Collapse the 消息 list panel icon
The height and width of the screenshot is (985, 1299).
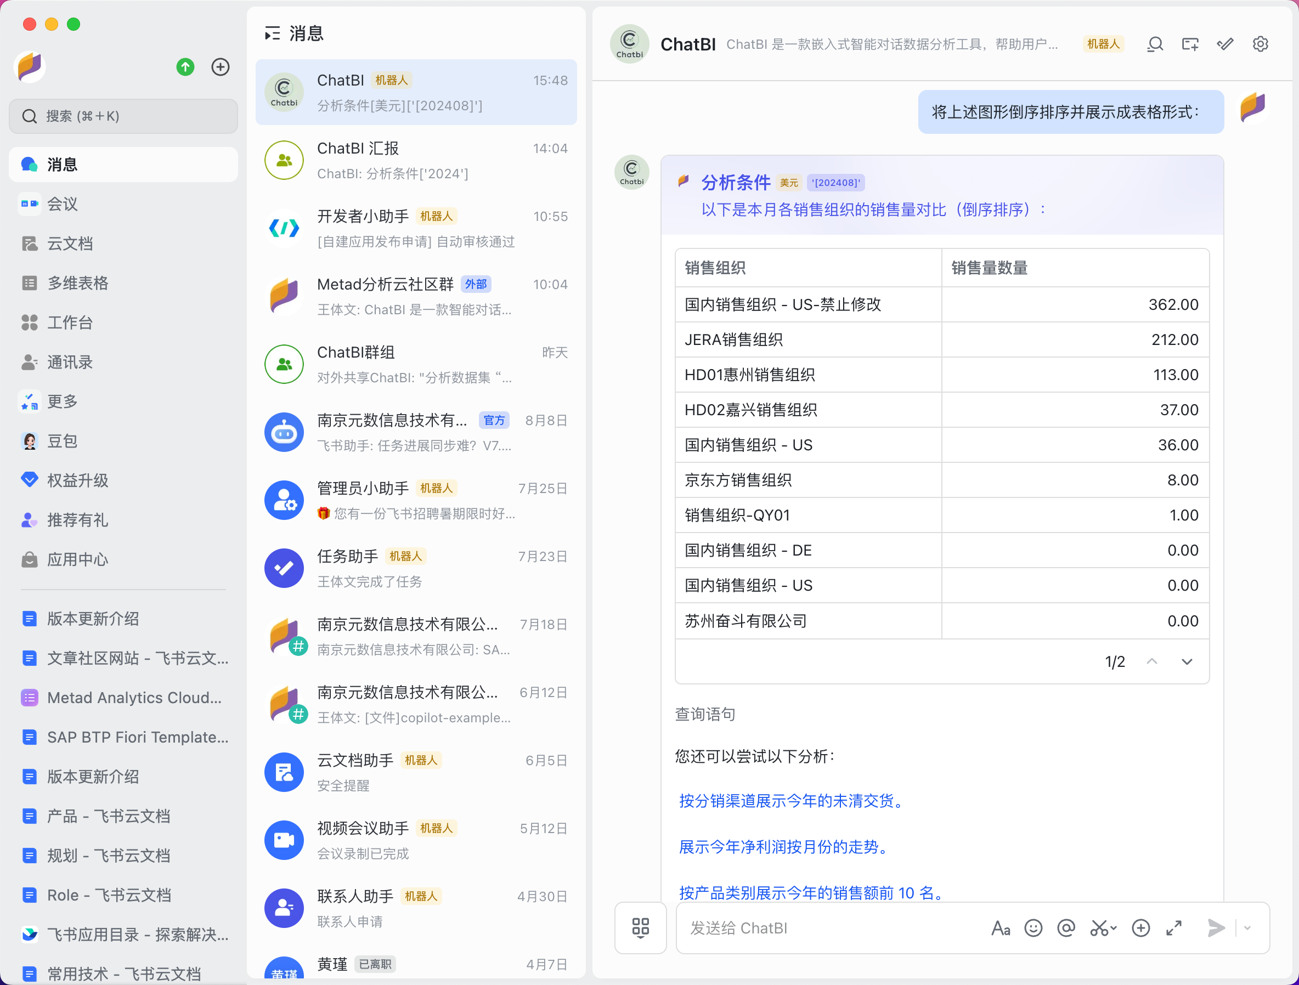272,33
